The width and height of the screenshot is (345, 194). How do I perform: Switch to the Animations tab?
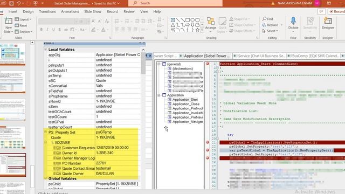coord(70,11)
